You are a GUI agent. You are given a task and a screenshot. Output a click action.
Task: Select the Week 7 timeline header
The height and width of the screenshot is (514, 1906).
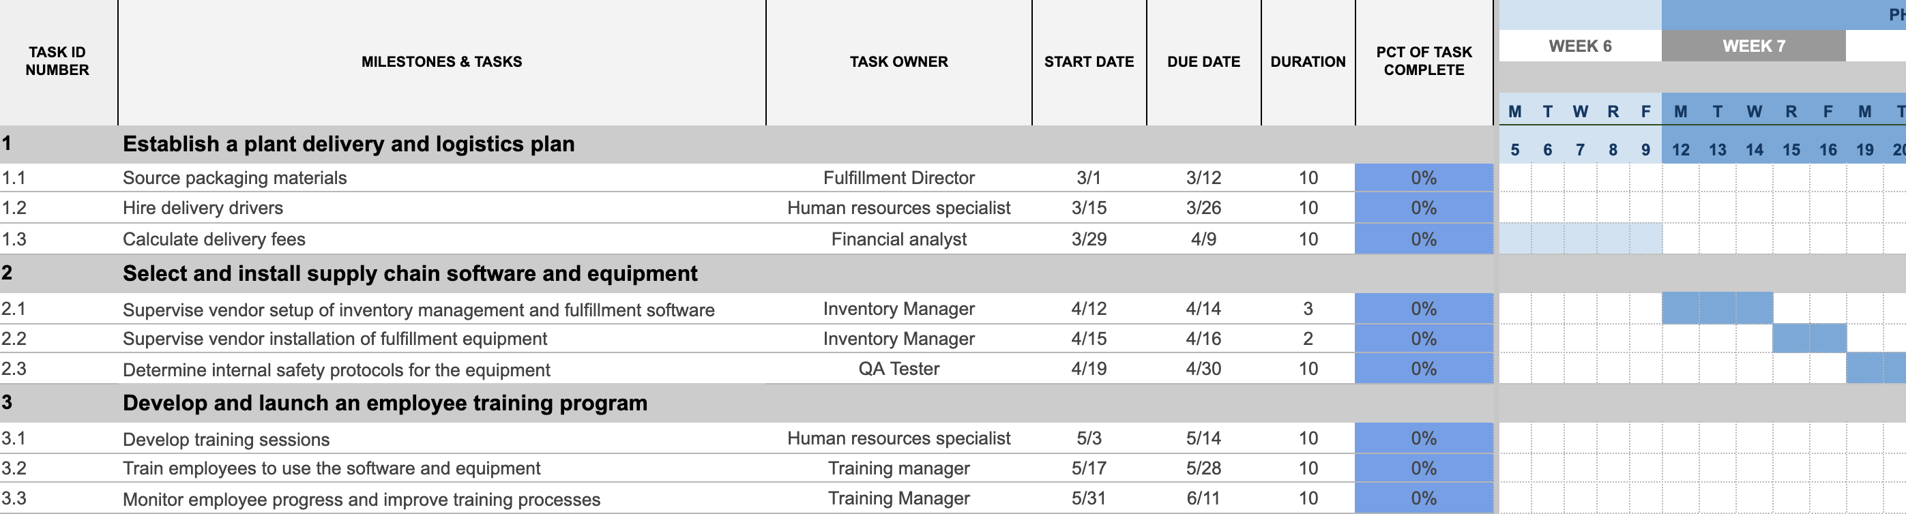coord(1753,46)
